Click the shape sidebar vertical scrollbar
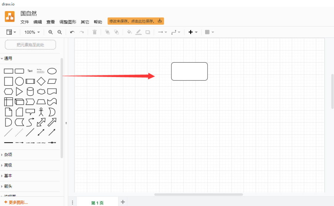 (x=62, y=108)
